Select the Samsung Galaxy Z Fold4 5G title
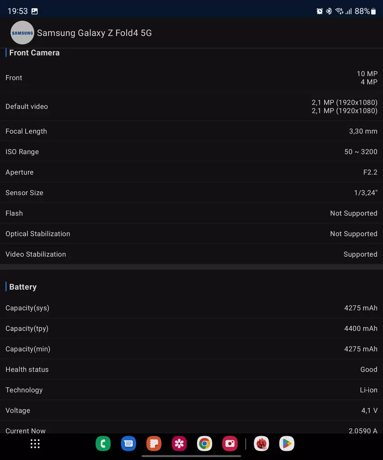The image size is (383, 460). coord(94,33)
